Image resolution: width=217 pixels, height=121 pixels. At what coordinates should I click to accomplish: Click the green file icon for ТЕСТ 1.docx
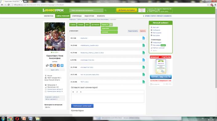(x=143, y=82)
